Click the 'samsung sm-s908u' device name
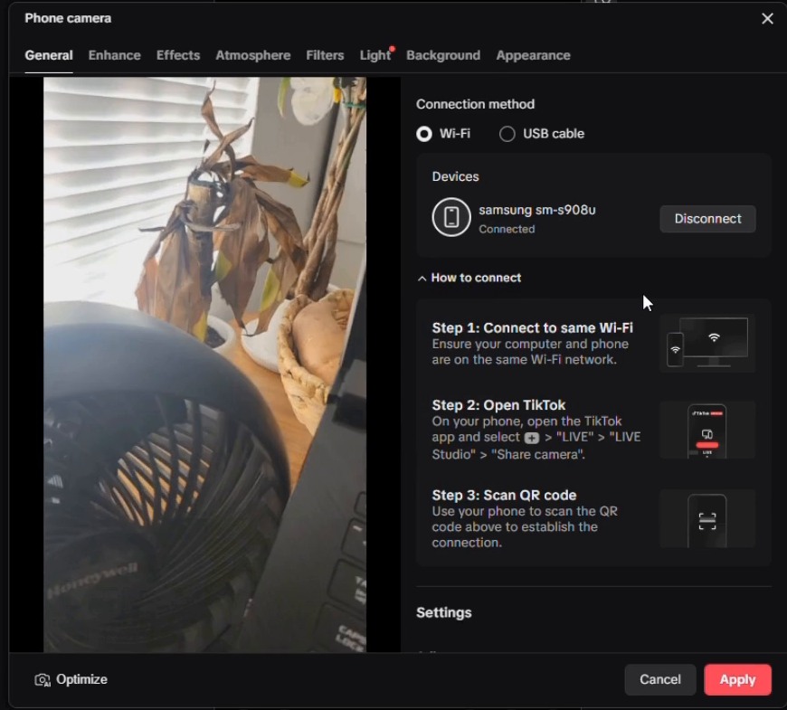787x710 pixels. (x=537, y=210)
